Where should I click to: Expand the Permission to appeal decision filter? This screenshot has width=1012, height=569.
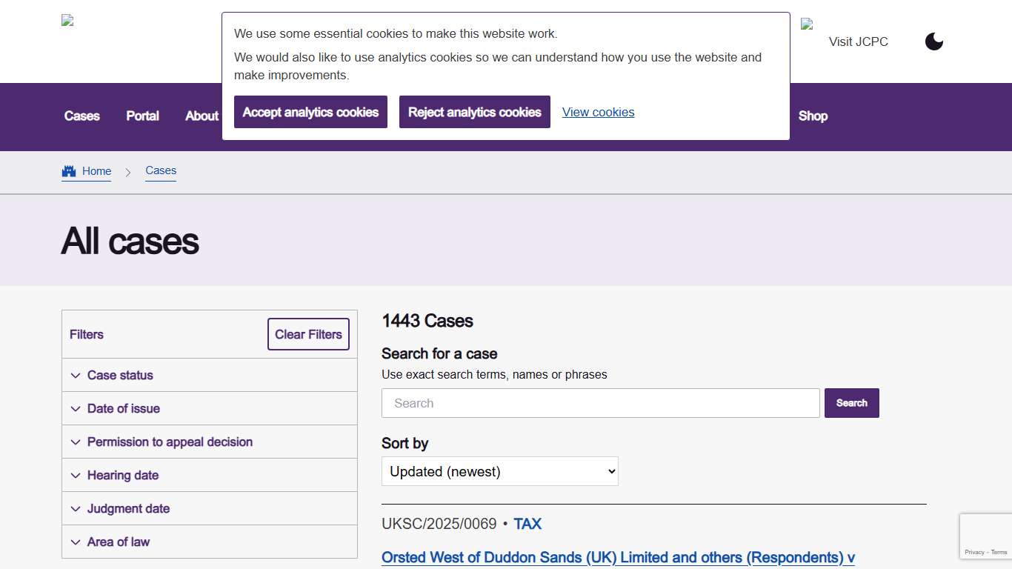click(76, 442)
